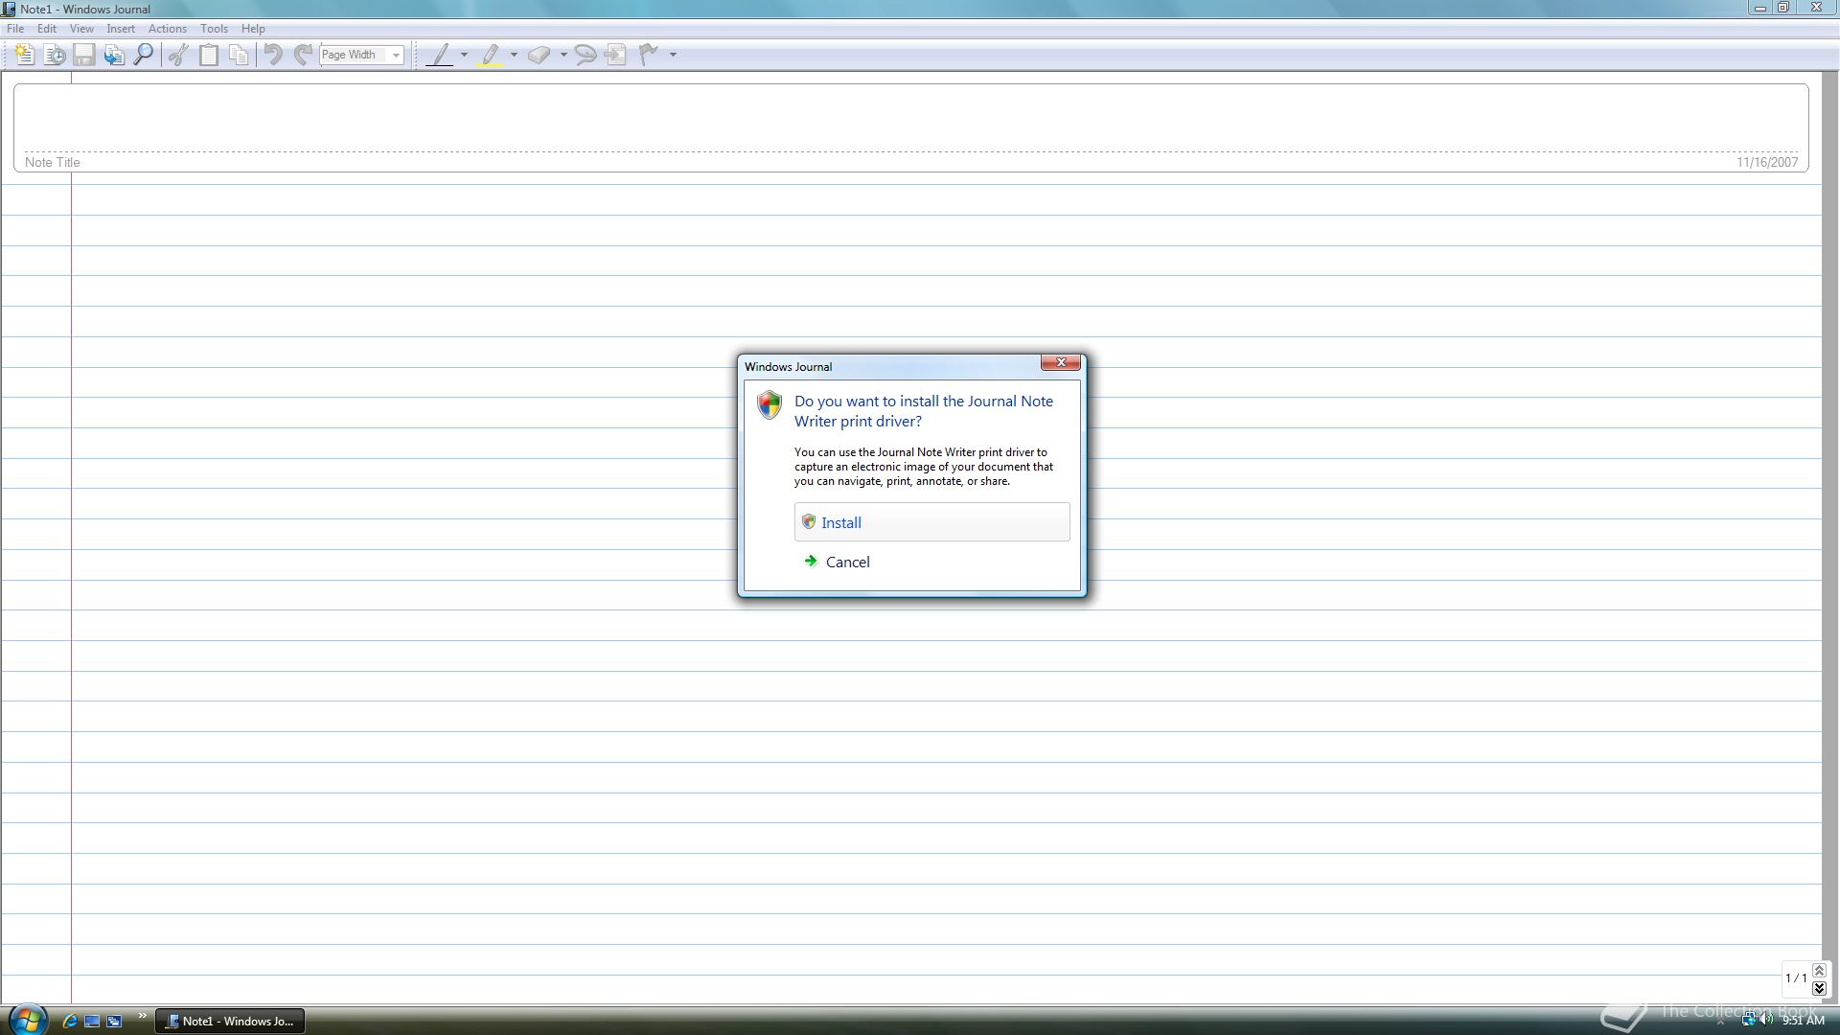Screen dimensions: 1840x1035
Task: Select the Flag tool
Action: pyautogui.click(x=649, y=55)
